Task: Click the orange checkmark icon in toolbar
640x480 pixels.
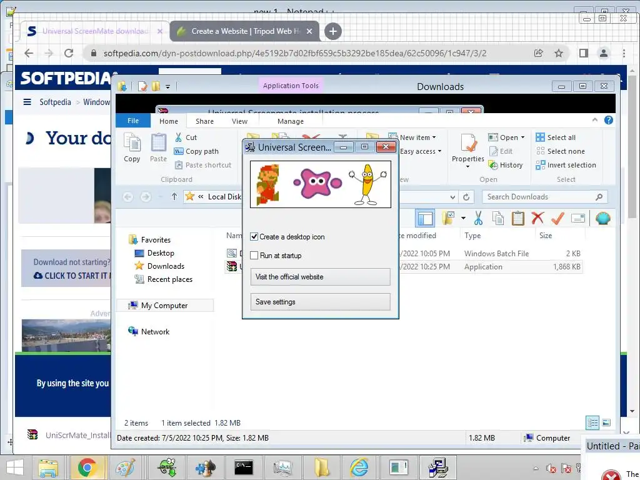Action: coord(557,218)
